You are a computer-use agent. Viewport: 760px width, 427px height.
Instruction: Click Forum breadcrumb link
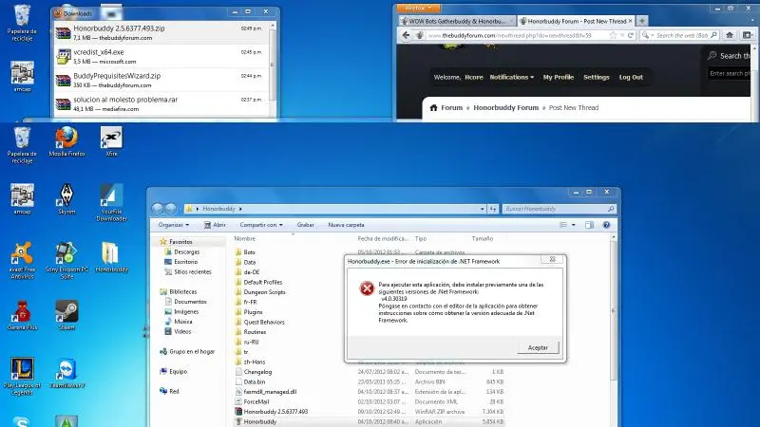pyautogui.click(x=452, y=107)
